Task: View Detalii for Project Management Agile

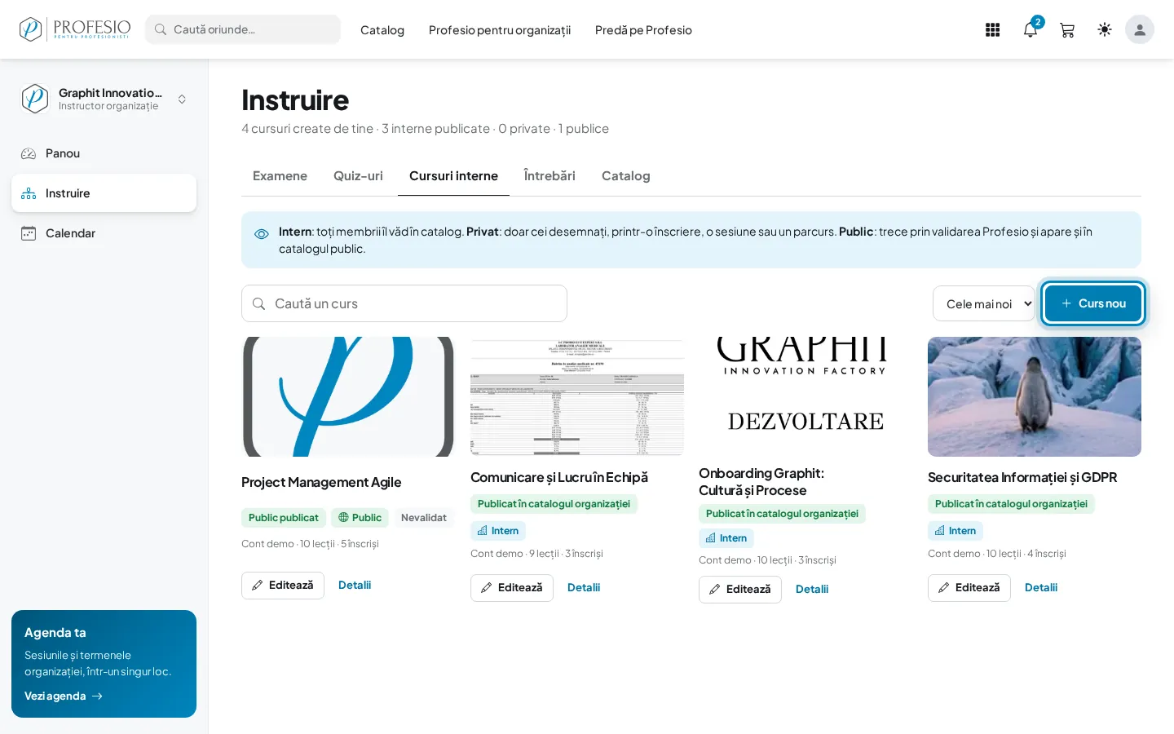Action: click(355, 586)
